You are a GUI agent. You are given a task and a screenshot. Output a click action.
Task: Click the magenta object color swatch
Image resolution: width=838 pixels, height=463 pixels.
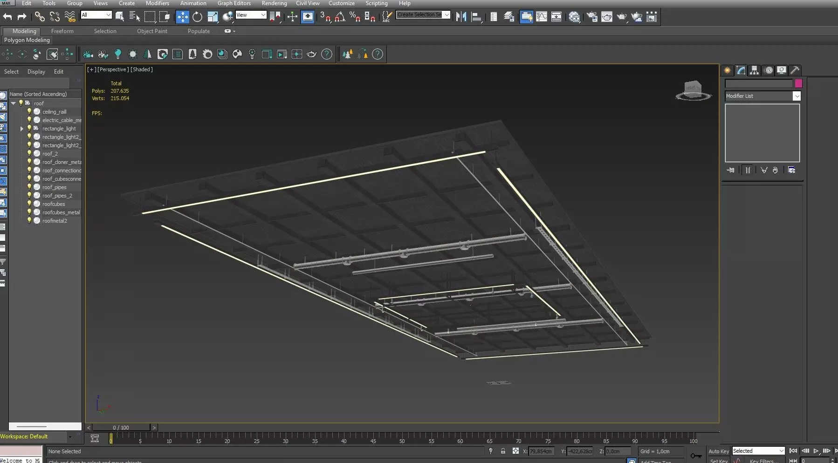click(798, 83)
